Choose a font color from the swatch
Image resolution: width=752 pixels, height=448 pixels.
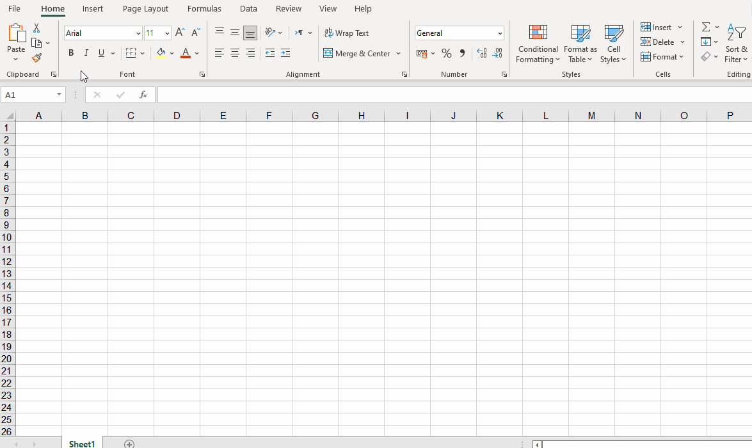(x=185, y=53)
